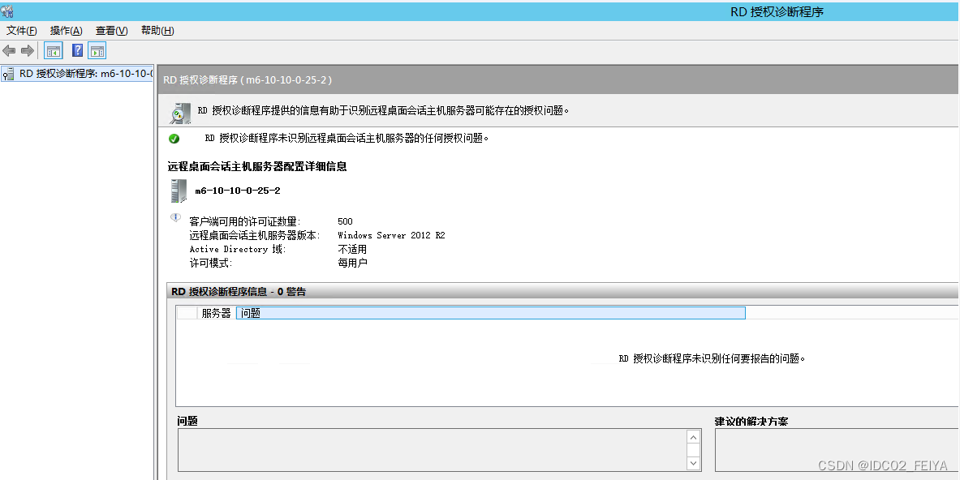Click the 远程桌面会话主机服务器版本 label
Viewport: 960px width, 480px height.
255,235
